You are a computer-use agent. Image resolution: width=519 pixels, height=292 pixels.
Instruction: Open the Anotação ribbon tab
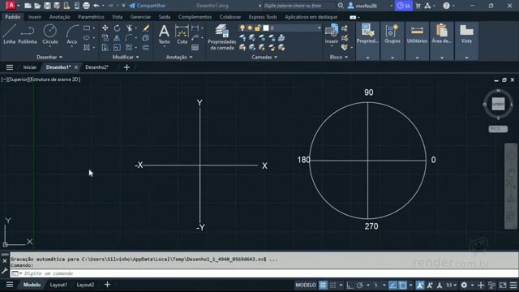pos(59,17)
